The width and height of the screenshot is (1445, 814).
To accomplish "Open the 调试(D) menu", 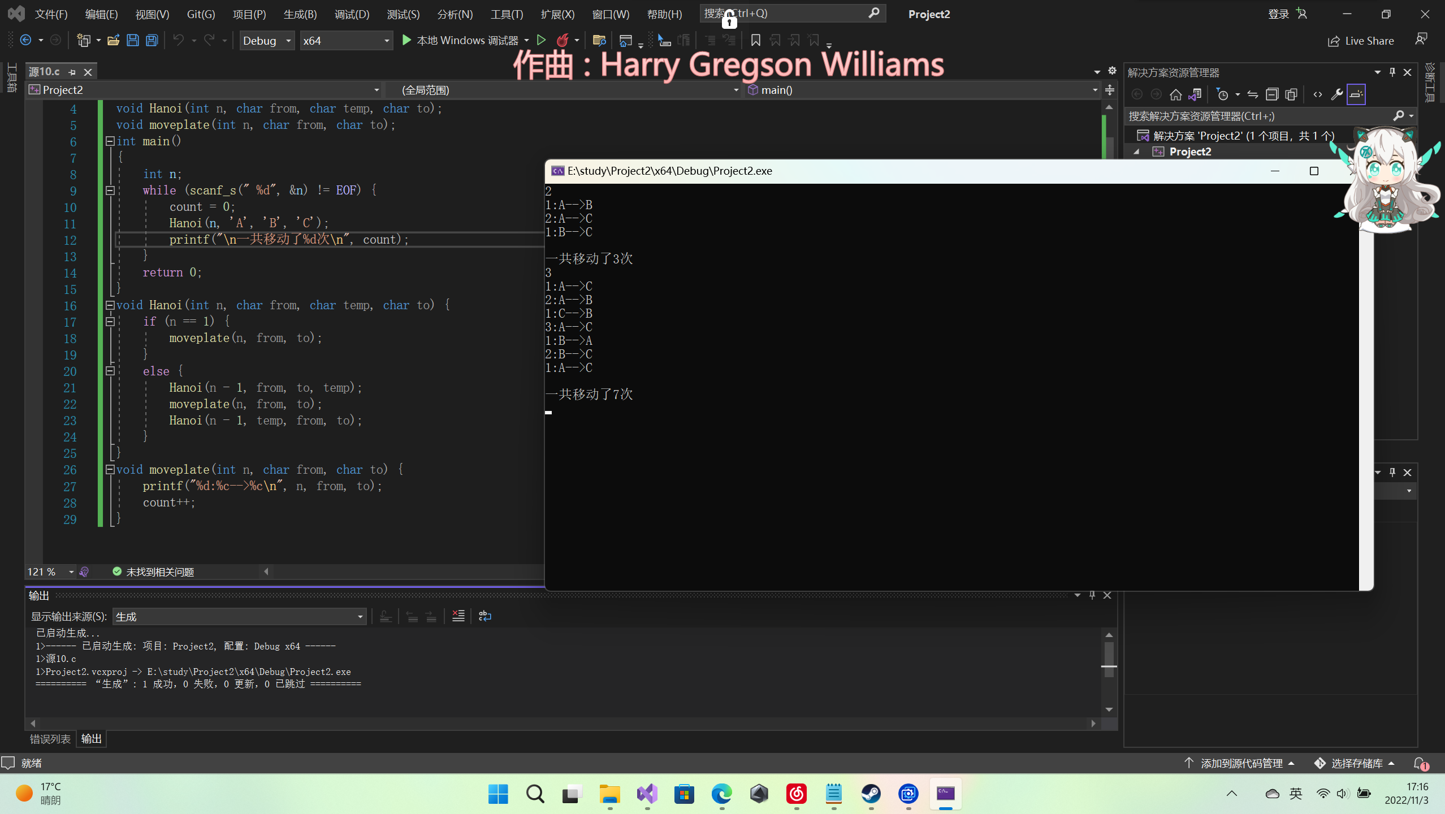I will click(x=352, y=14).
